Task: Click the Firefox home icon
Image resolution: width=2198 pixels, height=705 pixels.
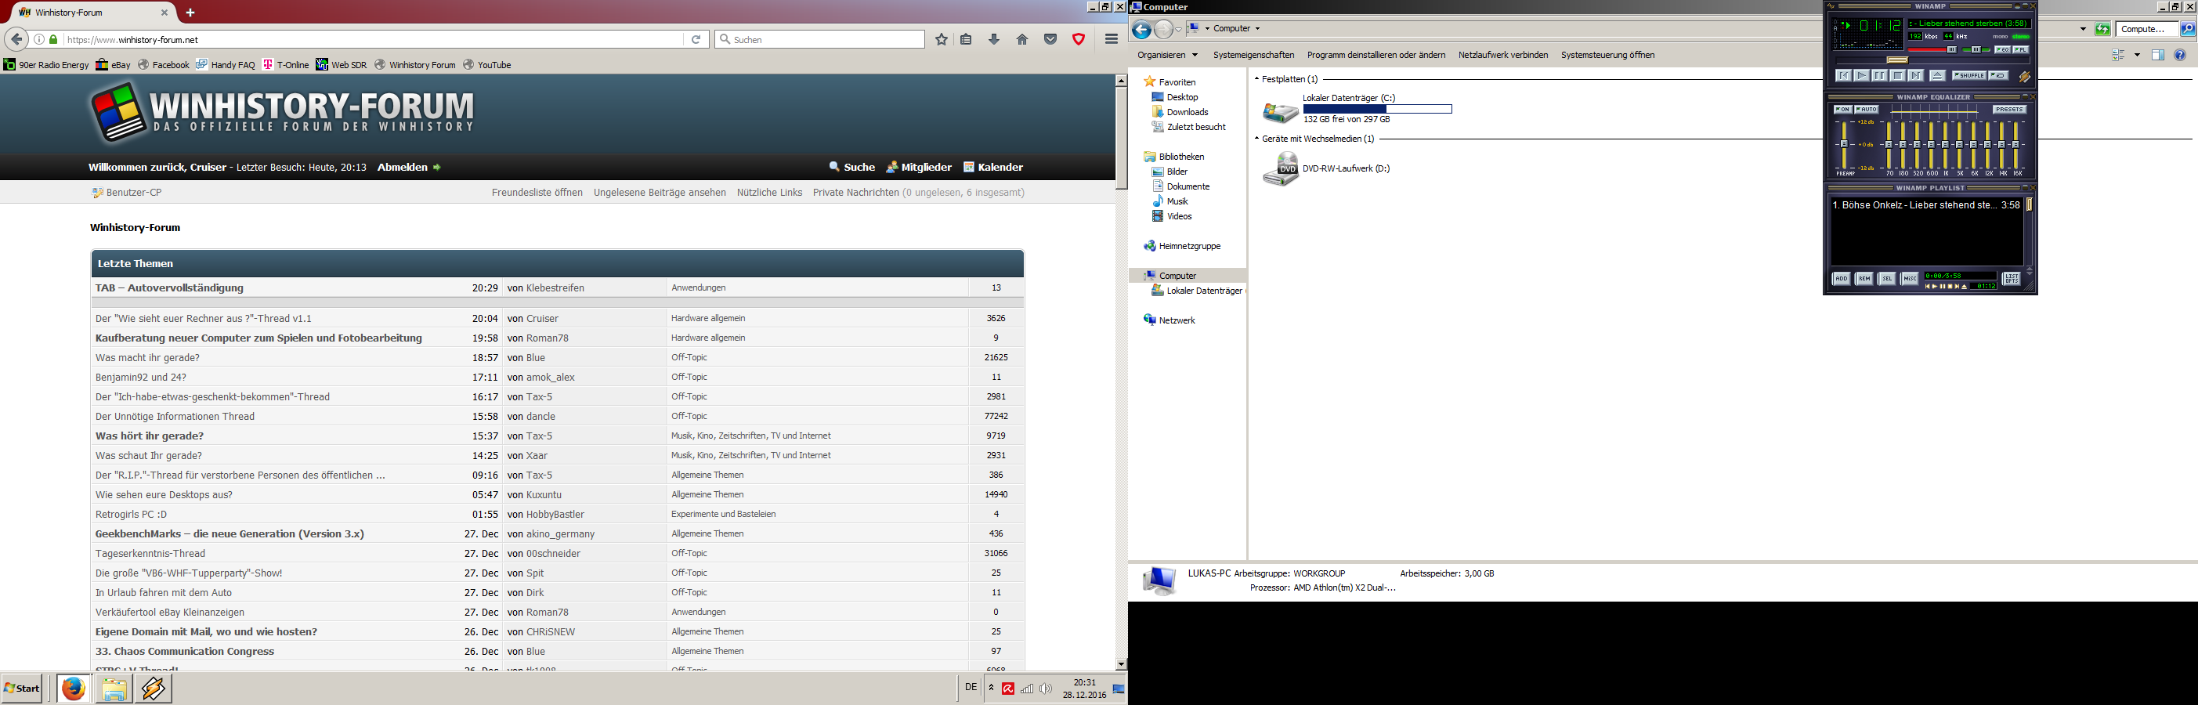Action: 1022,39
